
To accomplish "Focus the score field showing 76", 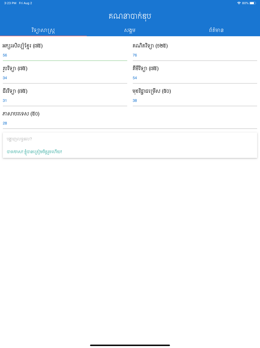I will [x=195, y=55].
